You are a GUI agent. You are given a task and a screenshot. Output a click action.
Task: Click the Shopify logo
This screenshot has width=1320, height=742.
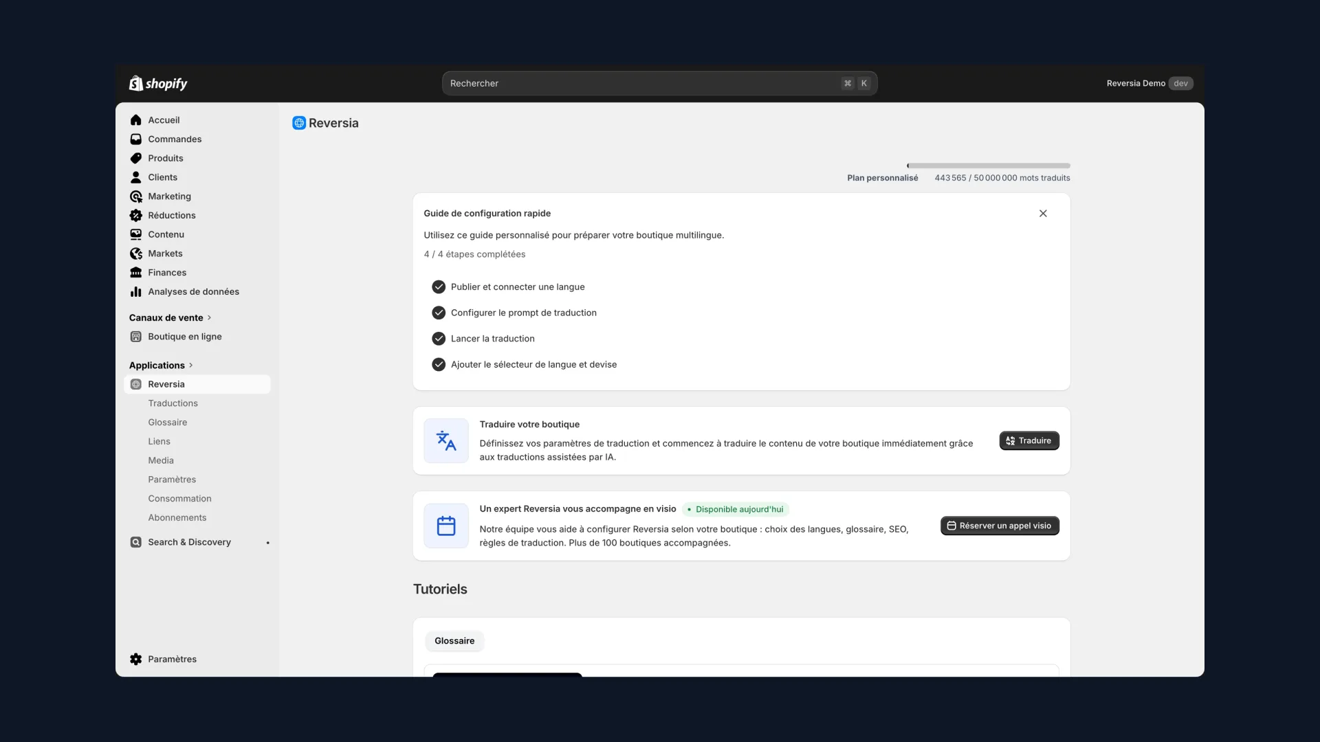[x=158, y=83]
